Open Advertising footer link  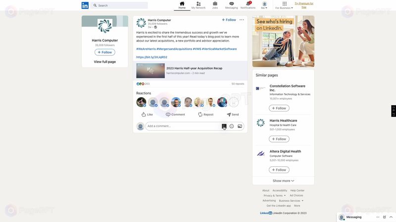tap(269, 201)
